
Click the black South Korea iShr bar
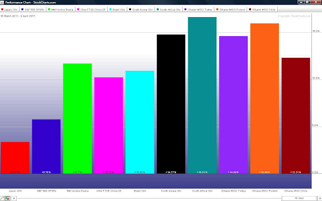click(x=171, y=104)
